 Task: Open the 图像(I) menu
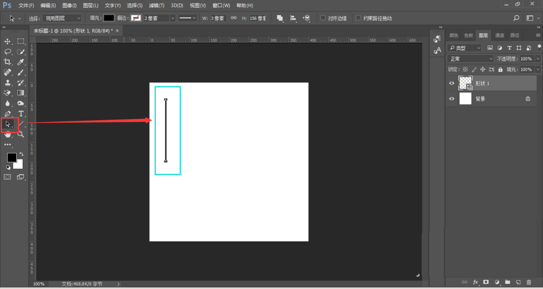click(x=70, y=5)
